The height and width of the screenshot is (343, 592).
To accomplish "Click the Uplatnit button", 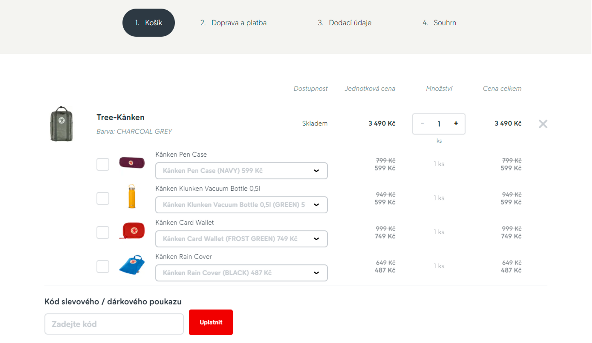I will pyautogui.click(x=211, y=322).
